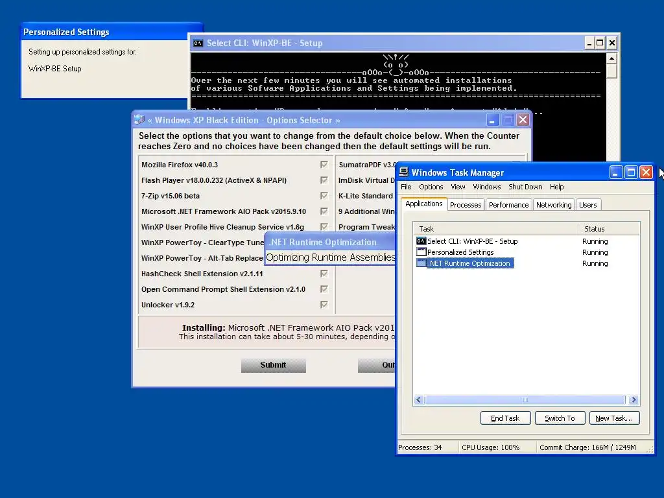Click the horizontal scrollbar thumb in task list
Viewport: 664px width, 498px height.
[525, 399]
